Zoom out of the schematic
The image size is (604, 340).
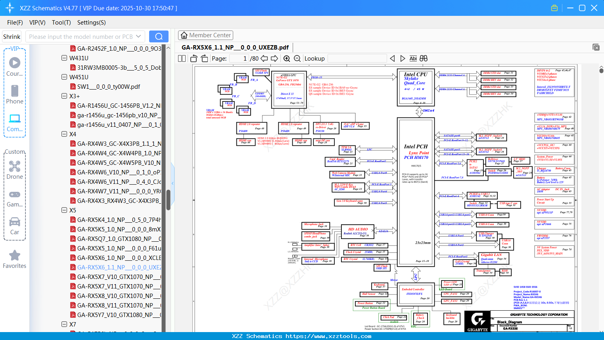(297, 58)
